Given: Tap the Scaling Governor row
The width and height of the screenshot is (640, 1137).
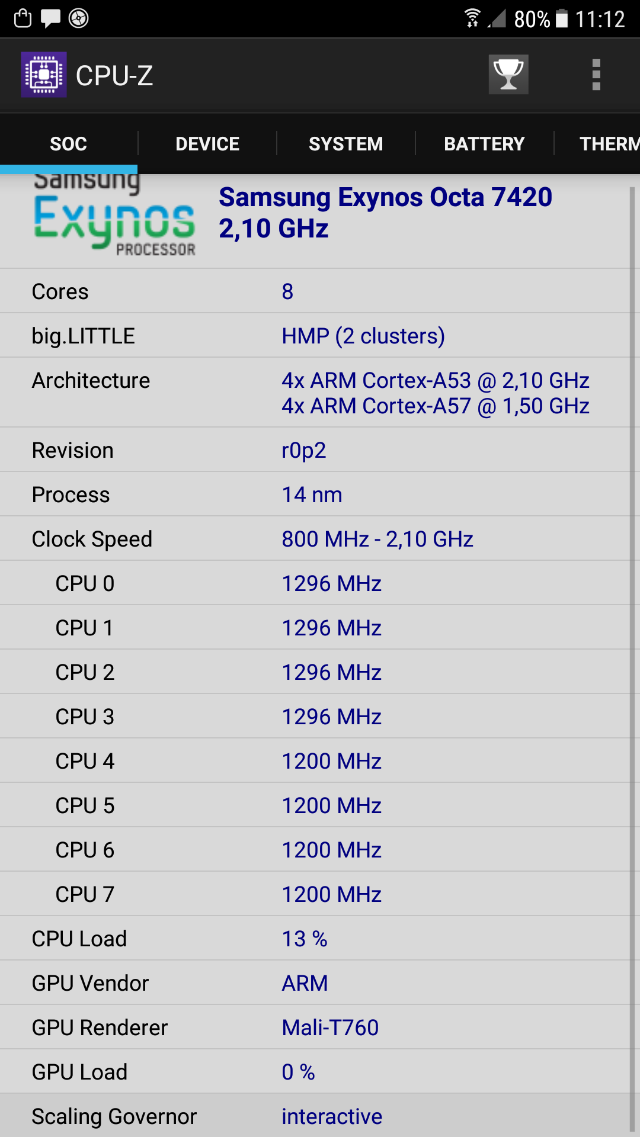Looking at the screenshot, I should click(x=314, y=1116).
